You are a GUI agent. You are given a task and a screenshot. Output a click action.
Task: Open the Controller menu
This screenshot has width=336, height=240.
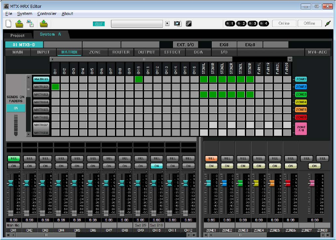coord(47,14)
